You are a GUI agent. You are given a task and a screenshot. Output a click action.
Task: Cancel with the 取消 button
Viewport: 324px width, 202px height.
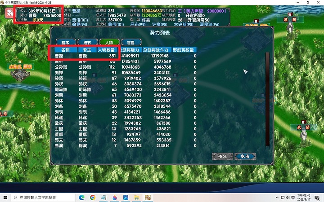[x=245, y=156]
